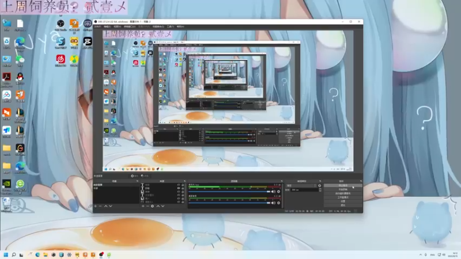
Task: Open the WeChat desktop icon
Action: click(x=20, y=60)
